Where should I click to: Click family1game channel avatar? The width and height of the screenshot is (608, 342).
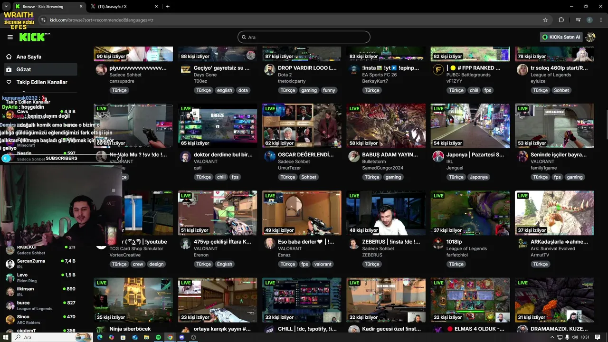coord(522,156)
